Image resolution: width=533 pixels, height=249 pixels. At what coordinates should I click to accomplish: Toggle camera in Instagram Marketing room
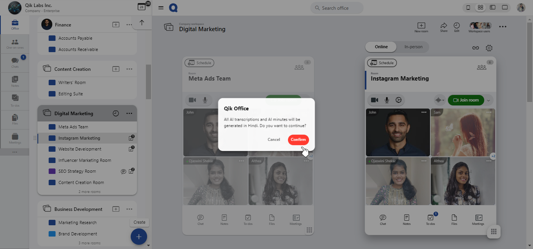(374, 100)
